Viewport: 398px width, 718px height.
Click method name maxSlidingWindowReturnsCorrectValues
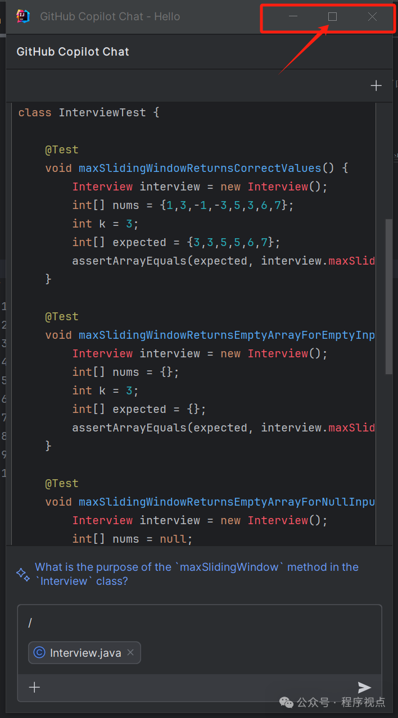(x=200, y=168)
